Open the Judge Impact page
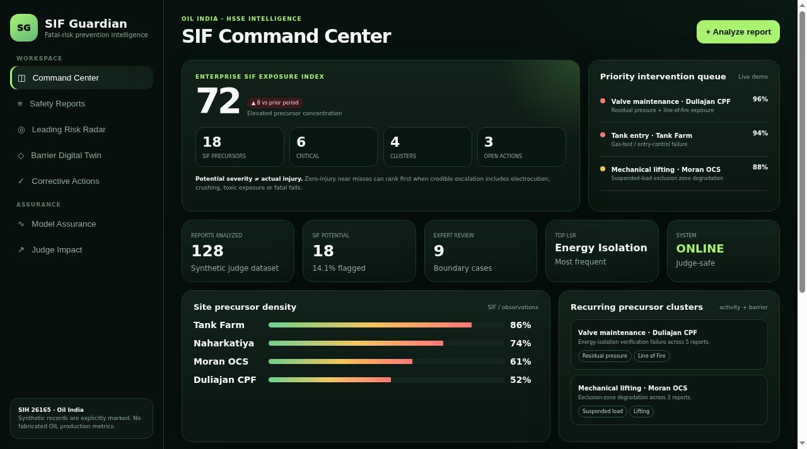Image resolution: width=807 pixels, height=449 pixels. click(x=81, y=250)
